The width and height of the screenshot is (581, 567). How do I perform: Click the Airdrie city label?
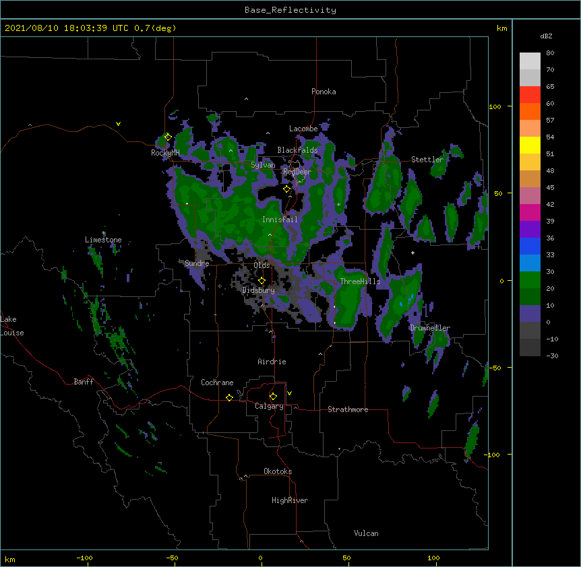click(x=272, y=362)
